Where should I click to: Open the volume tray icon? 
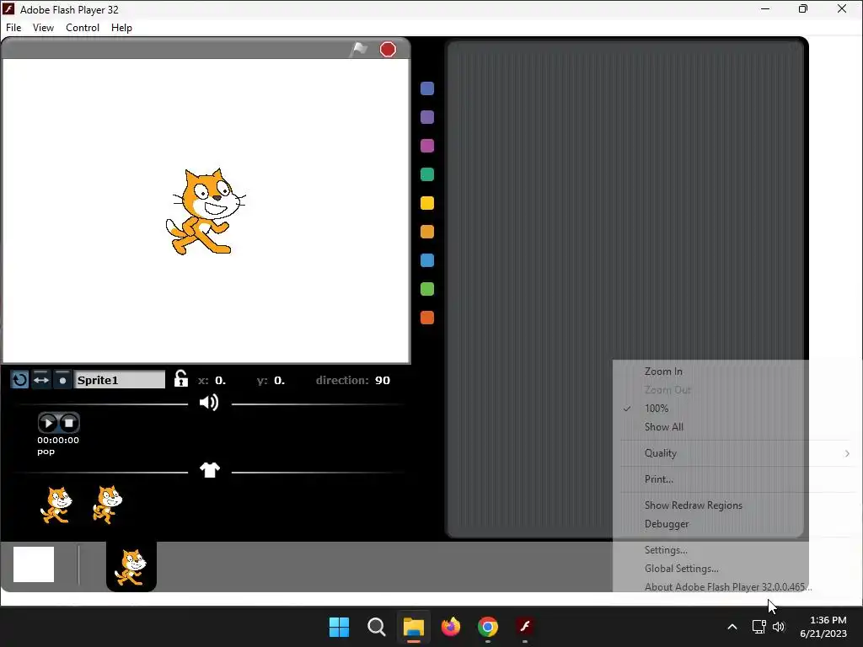click(779, 627)
